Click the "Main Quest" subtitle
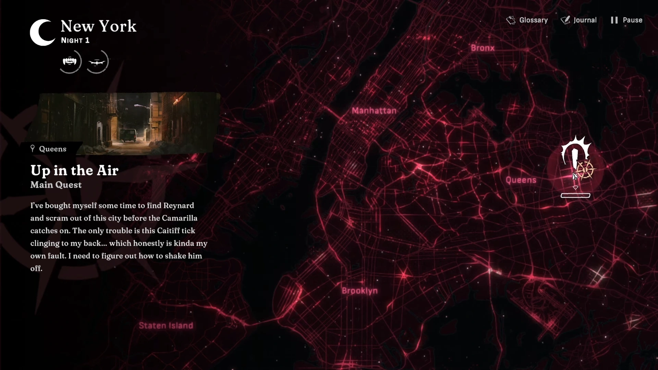658x370 pixels. (56, 185)
